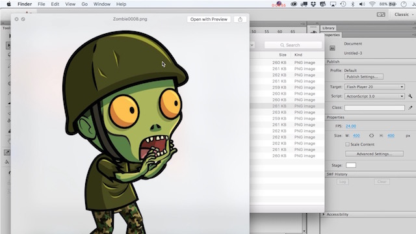This screenshot has width=416, height=234.
Task: Open the Go menu
Action: pyautogui.click(x=84, y=4)
